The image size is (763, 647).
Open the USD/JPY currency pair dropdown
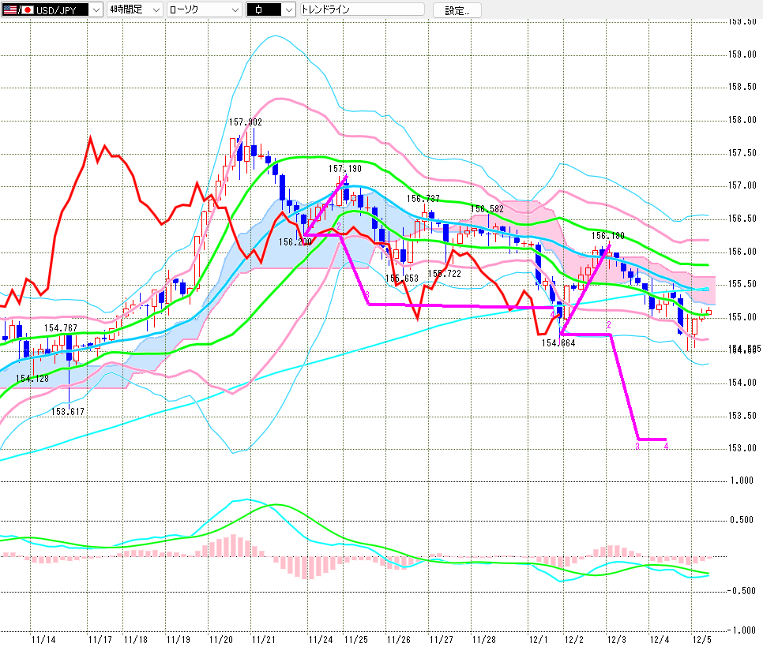pyautogui.click(x=96, y=10)
